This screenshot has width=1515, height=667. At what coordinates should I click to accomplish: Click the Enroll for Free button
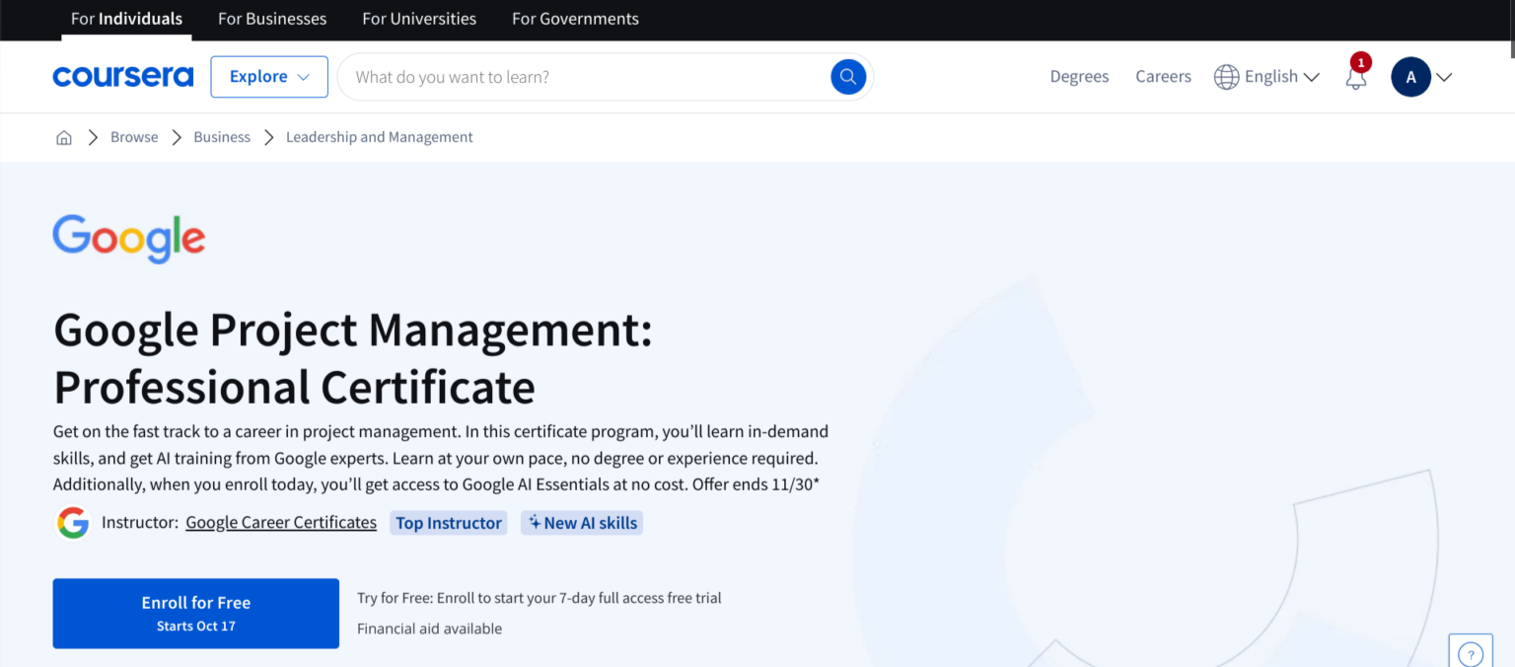tap(195, 612)
